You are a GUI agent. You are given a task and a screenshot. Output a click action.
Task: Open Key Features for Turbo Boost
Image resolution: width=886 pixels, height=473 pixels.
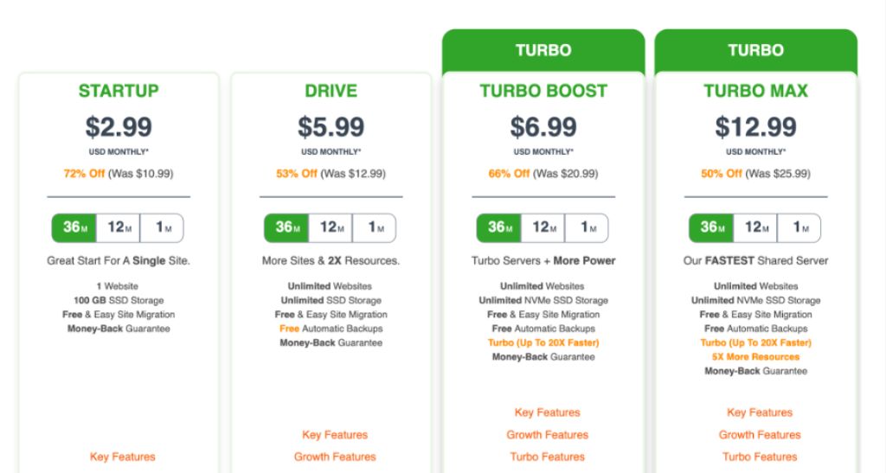coord(547,412)
